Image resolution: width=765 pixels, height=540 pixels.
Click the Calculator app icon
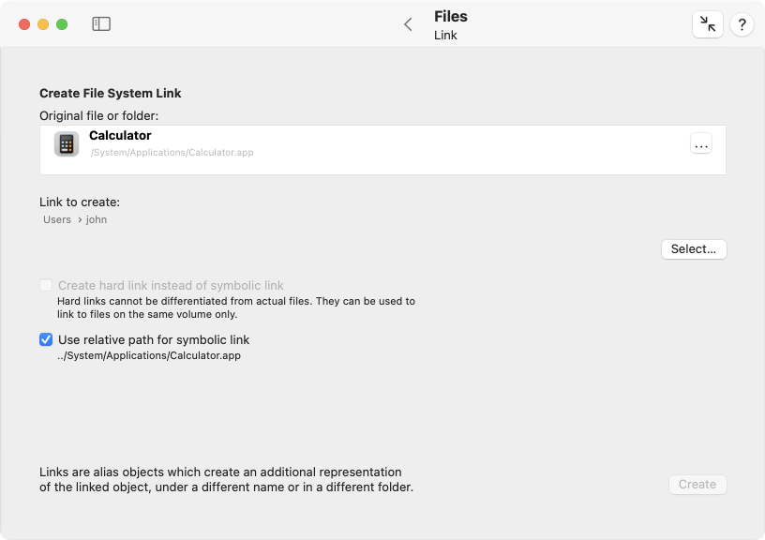click(x=67, y=143)
